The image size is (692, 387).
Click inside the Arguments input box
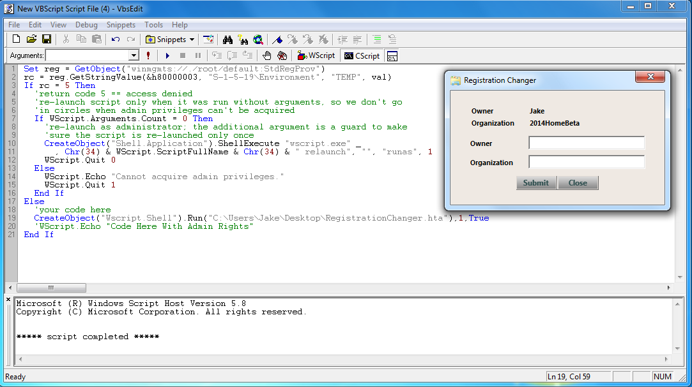click(x=88, y=55)
